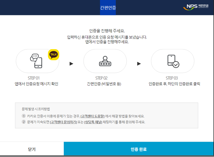Click the STEP 02 간편인증 label
214x157 pixels.
105,83
